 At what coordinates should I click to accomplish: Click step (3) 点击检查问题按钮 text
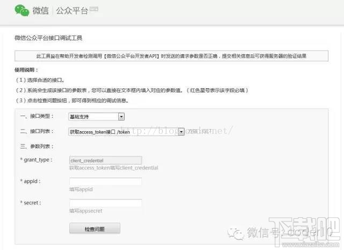point(72,101)
